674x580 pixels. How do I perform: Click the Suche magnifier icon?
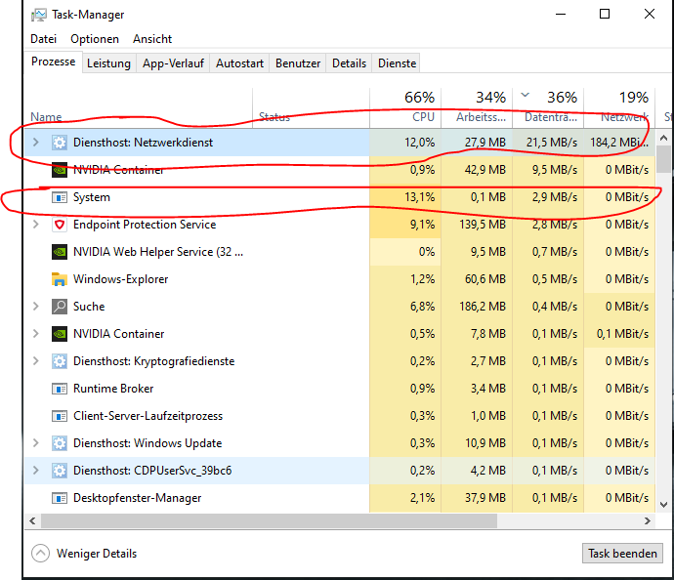coord(60,307)
